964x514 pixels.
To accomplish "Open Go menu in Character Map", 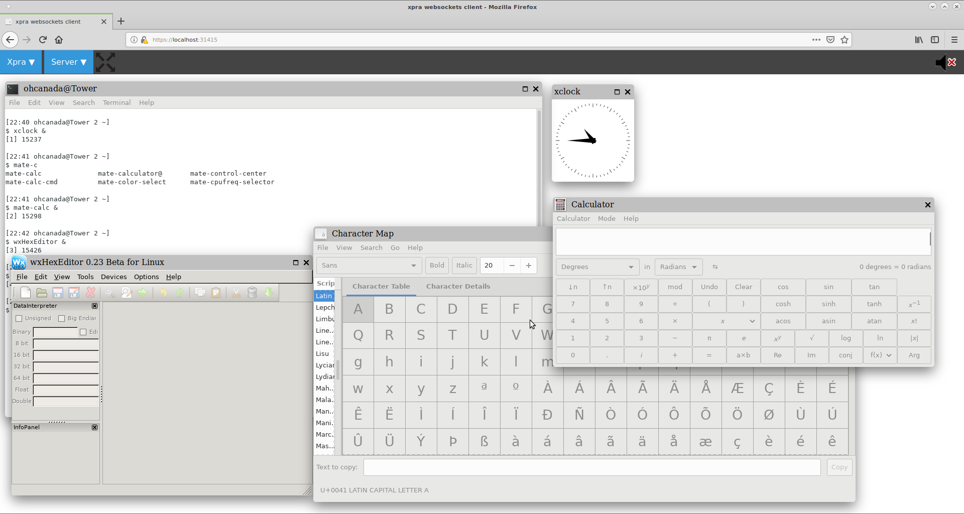I will (395, 247).
